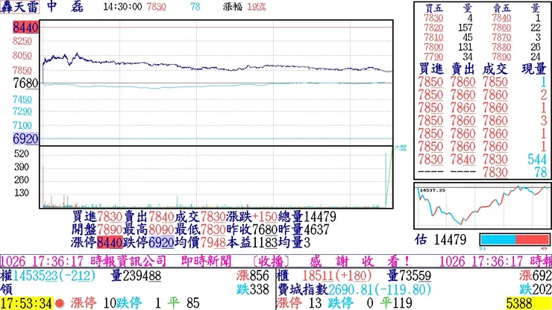Select the last trade row with volume 78
The height and width of the screenshot is (310, 552).
click(483, 172)
